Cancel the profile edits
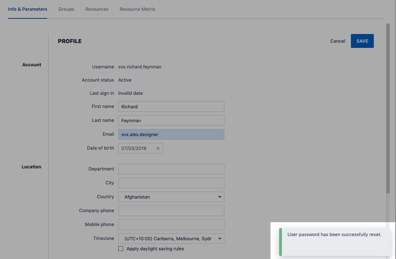 [337, 41]
